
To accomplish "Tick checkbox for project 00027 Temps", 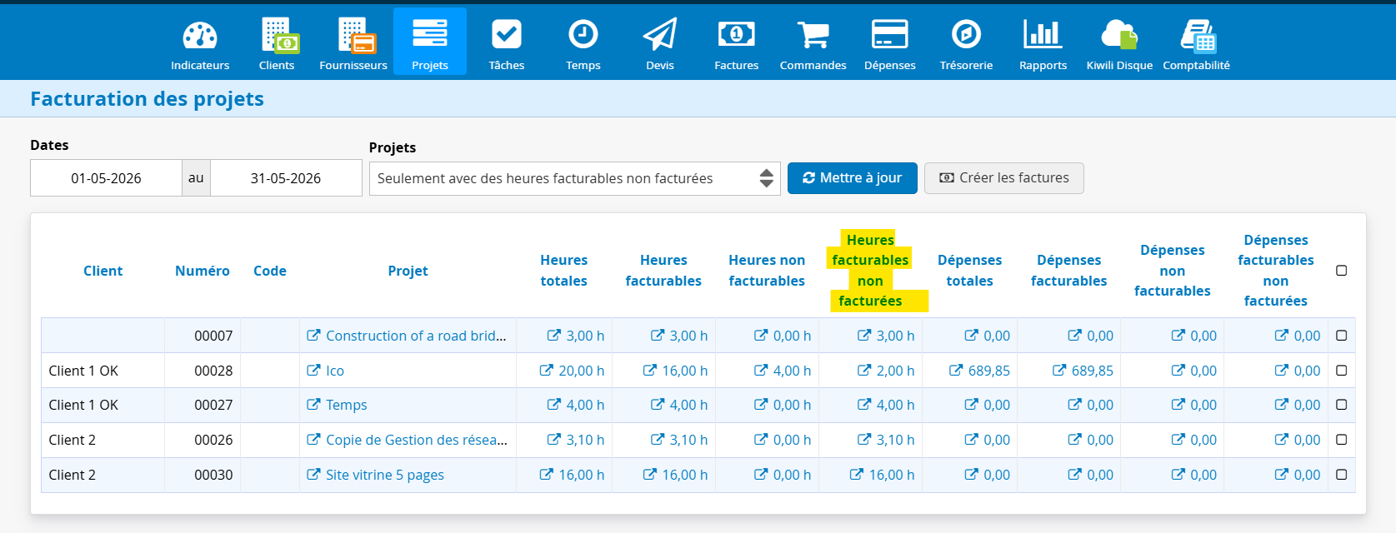I will point(1341,405).
